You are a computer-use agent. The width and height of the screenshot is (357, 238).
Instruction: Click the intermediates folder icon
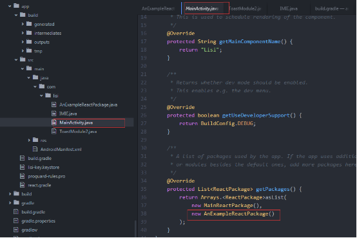(x=29, y=33)
